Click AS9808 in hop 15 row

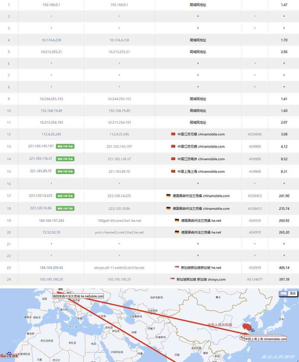click(x=255, y=172)
